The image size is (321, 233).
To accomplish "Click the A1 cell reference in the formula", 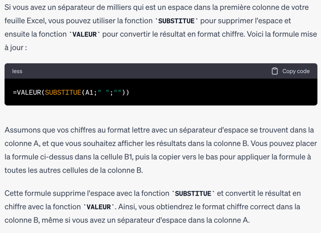I will (x=89, y=93).
